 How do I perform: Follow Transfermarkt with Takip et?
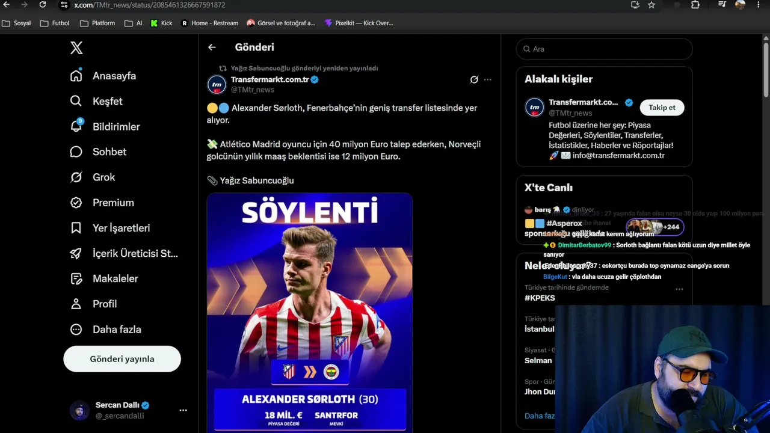click(x=662, y=108)
